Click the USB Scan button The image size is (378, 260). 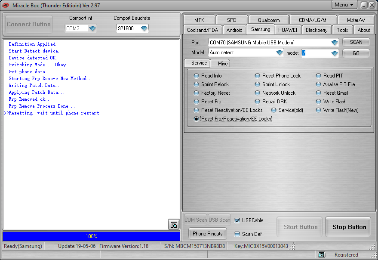click(219, 220)
